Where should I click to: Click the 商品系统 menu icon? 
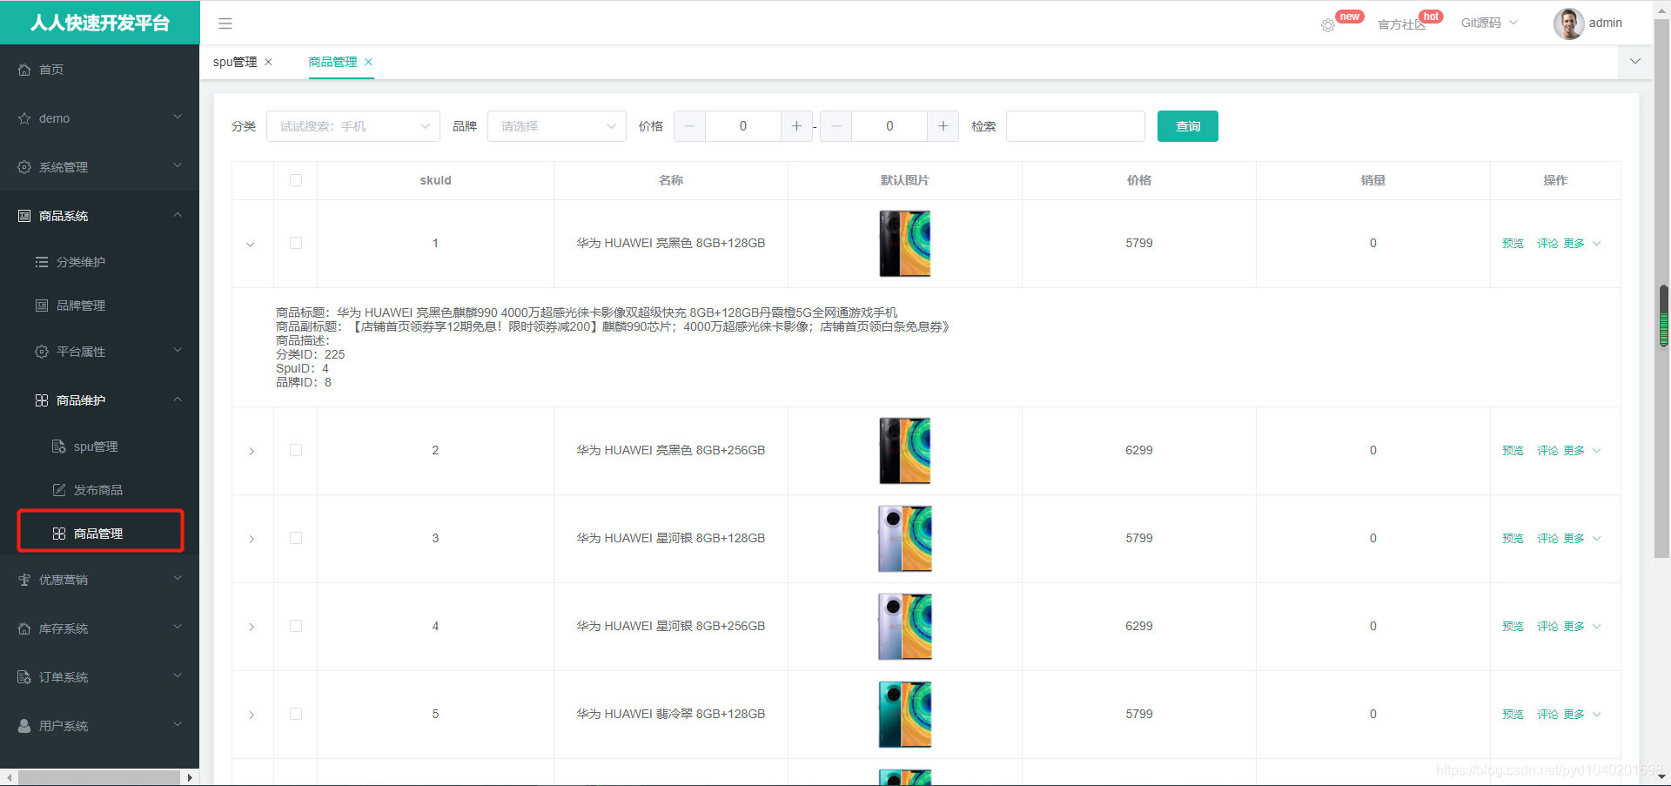click(x=24, y=216)
